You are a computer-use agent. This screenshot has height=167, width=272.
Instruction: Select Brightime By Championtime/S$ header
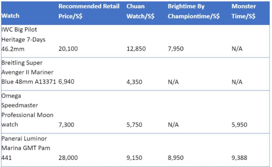click(193, 11)
